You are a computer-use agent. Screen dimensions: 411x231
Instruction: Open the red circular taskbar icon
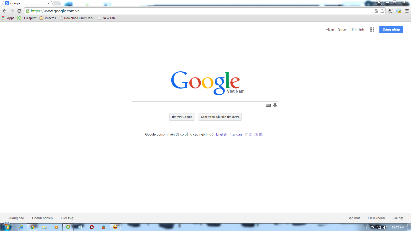point(92,227)
